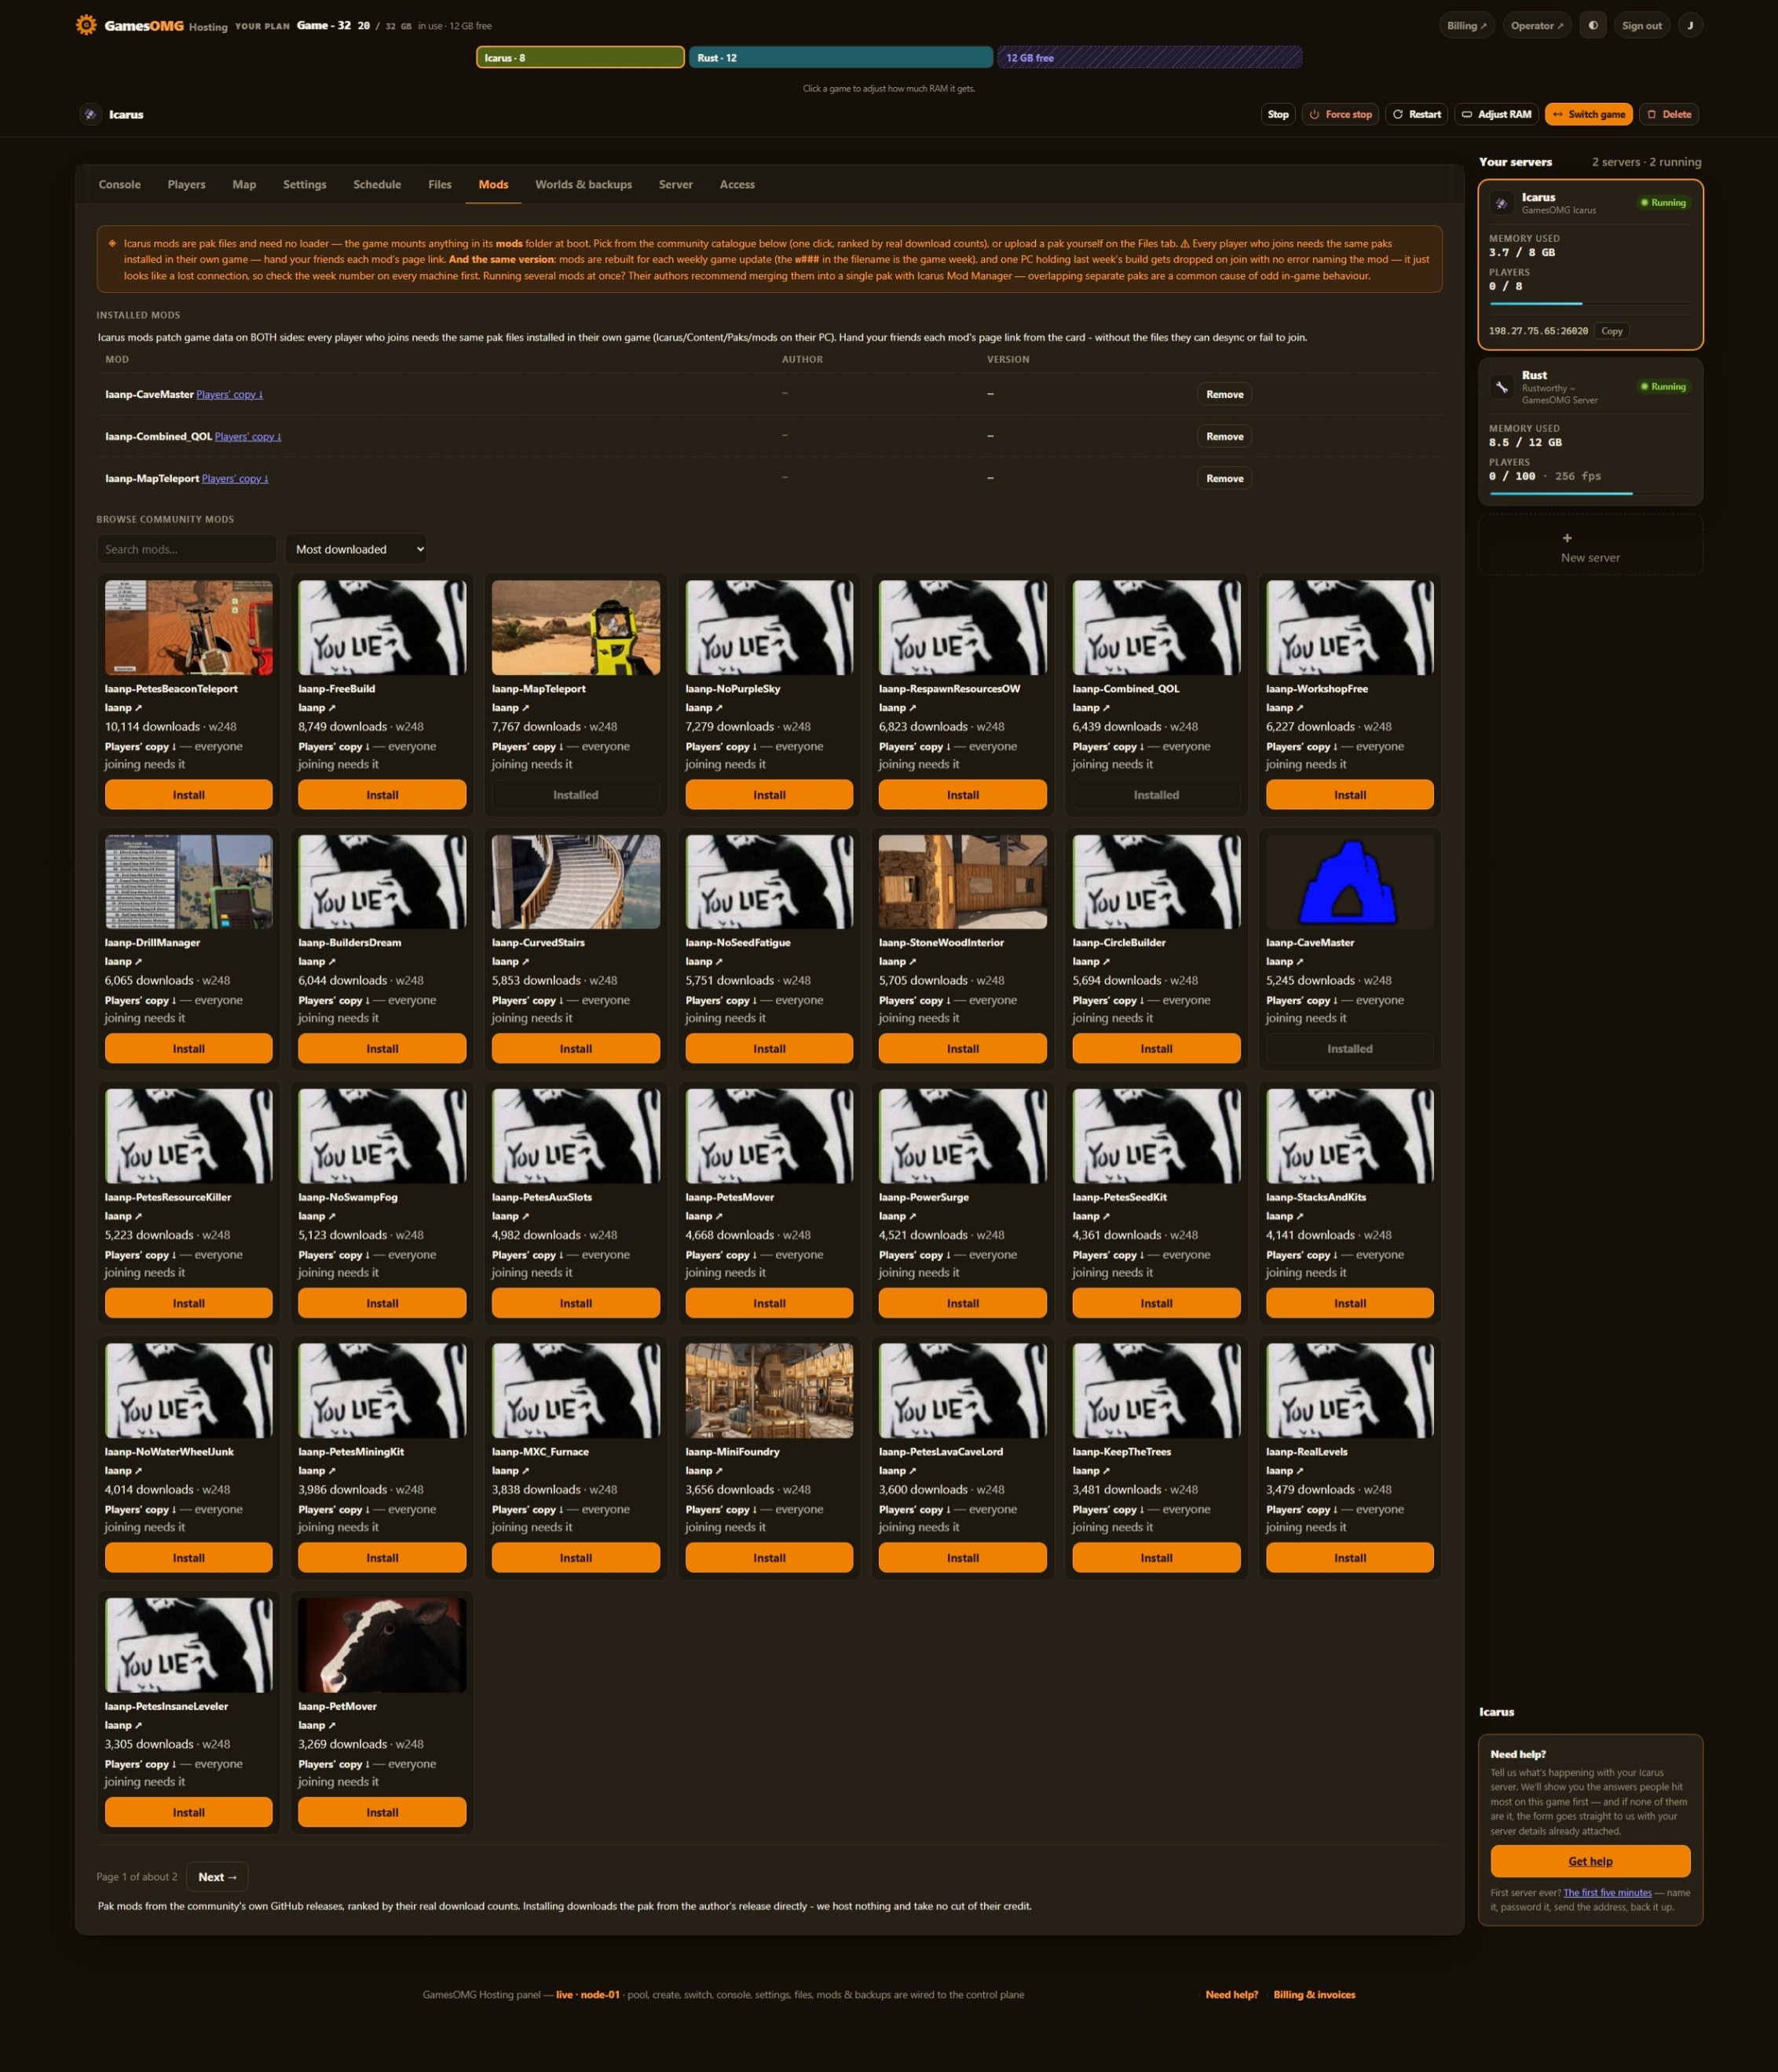
Task: Stop the Icarus server
Action: [1278, 114]
